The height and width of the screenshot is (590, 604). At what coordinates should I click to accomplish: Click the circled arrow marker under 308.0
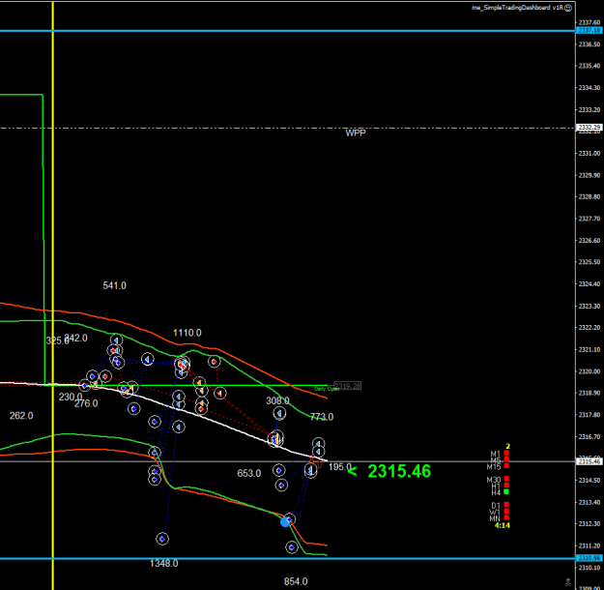(279, 414)
